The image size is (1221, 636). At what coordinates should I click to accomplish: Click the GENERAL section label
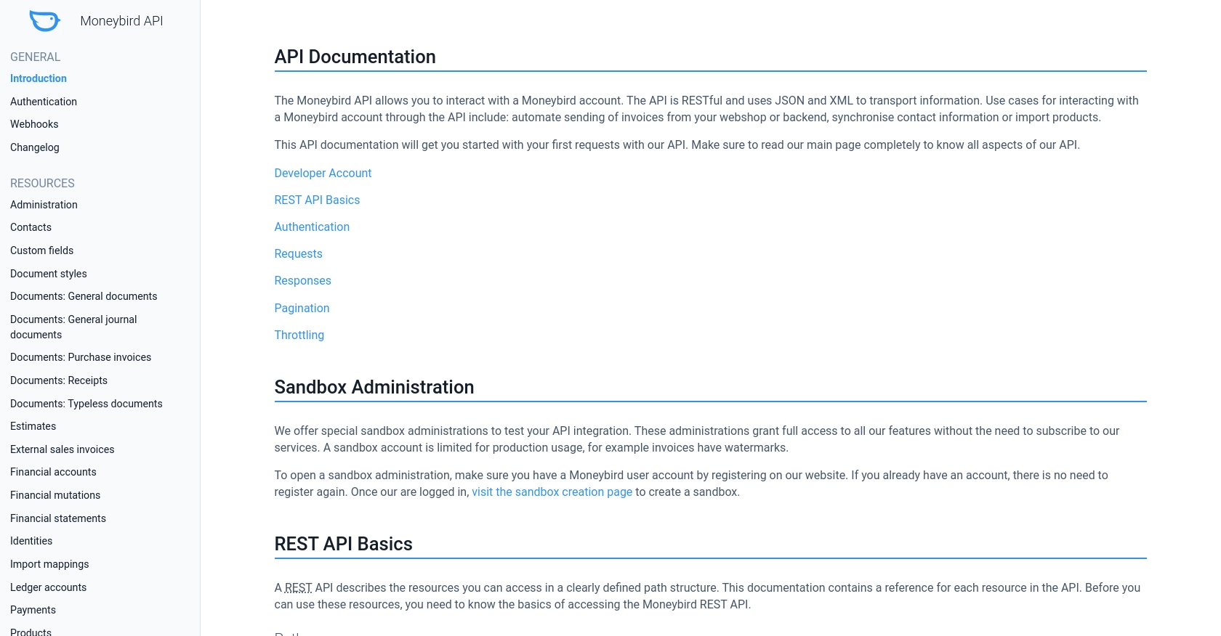coord(35,57)
